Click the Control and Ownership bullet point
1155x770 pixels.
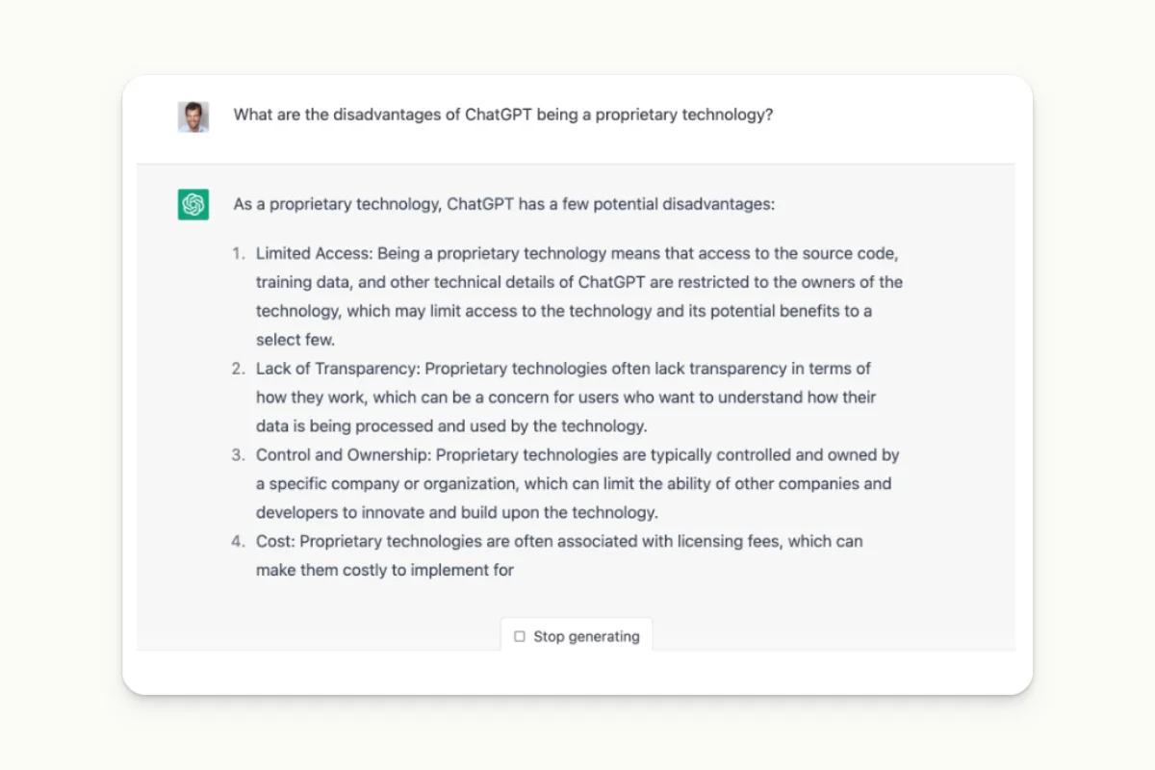(577, 483)
